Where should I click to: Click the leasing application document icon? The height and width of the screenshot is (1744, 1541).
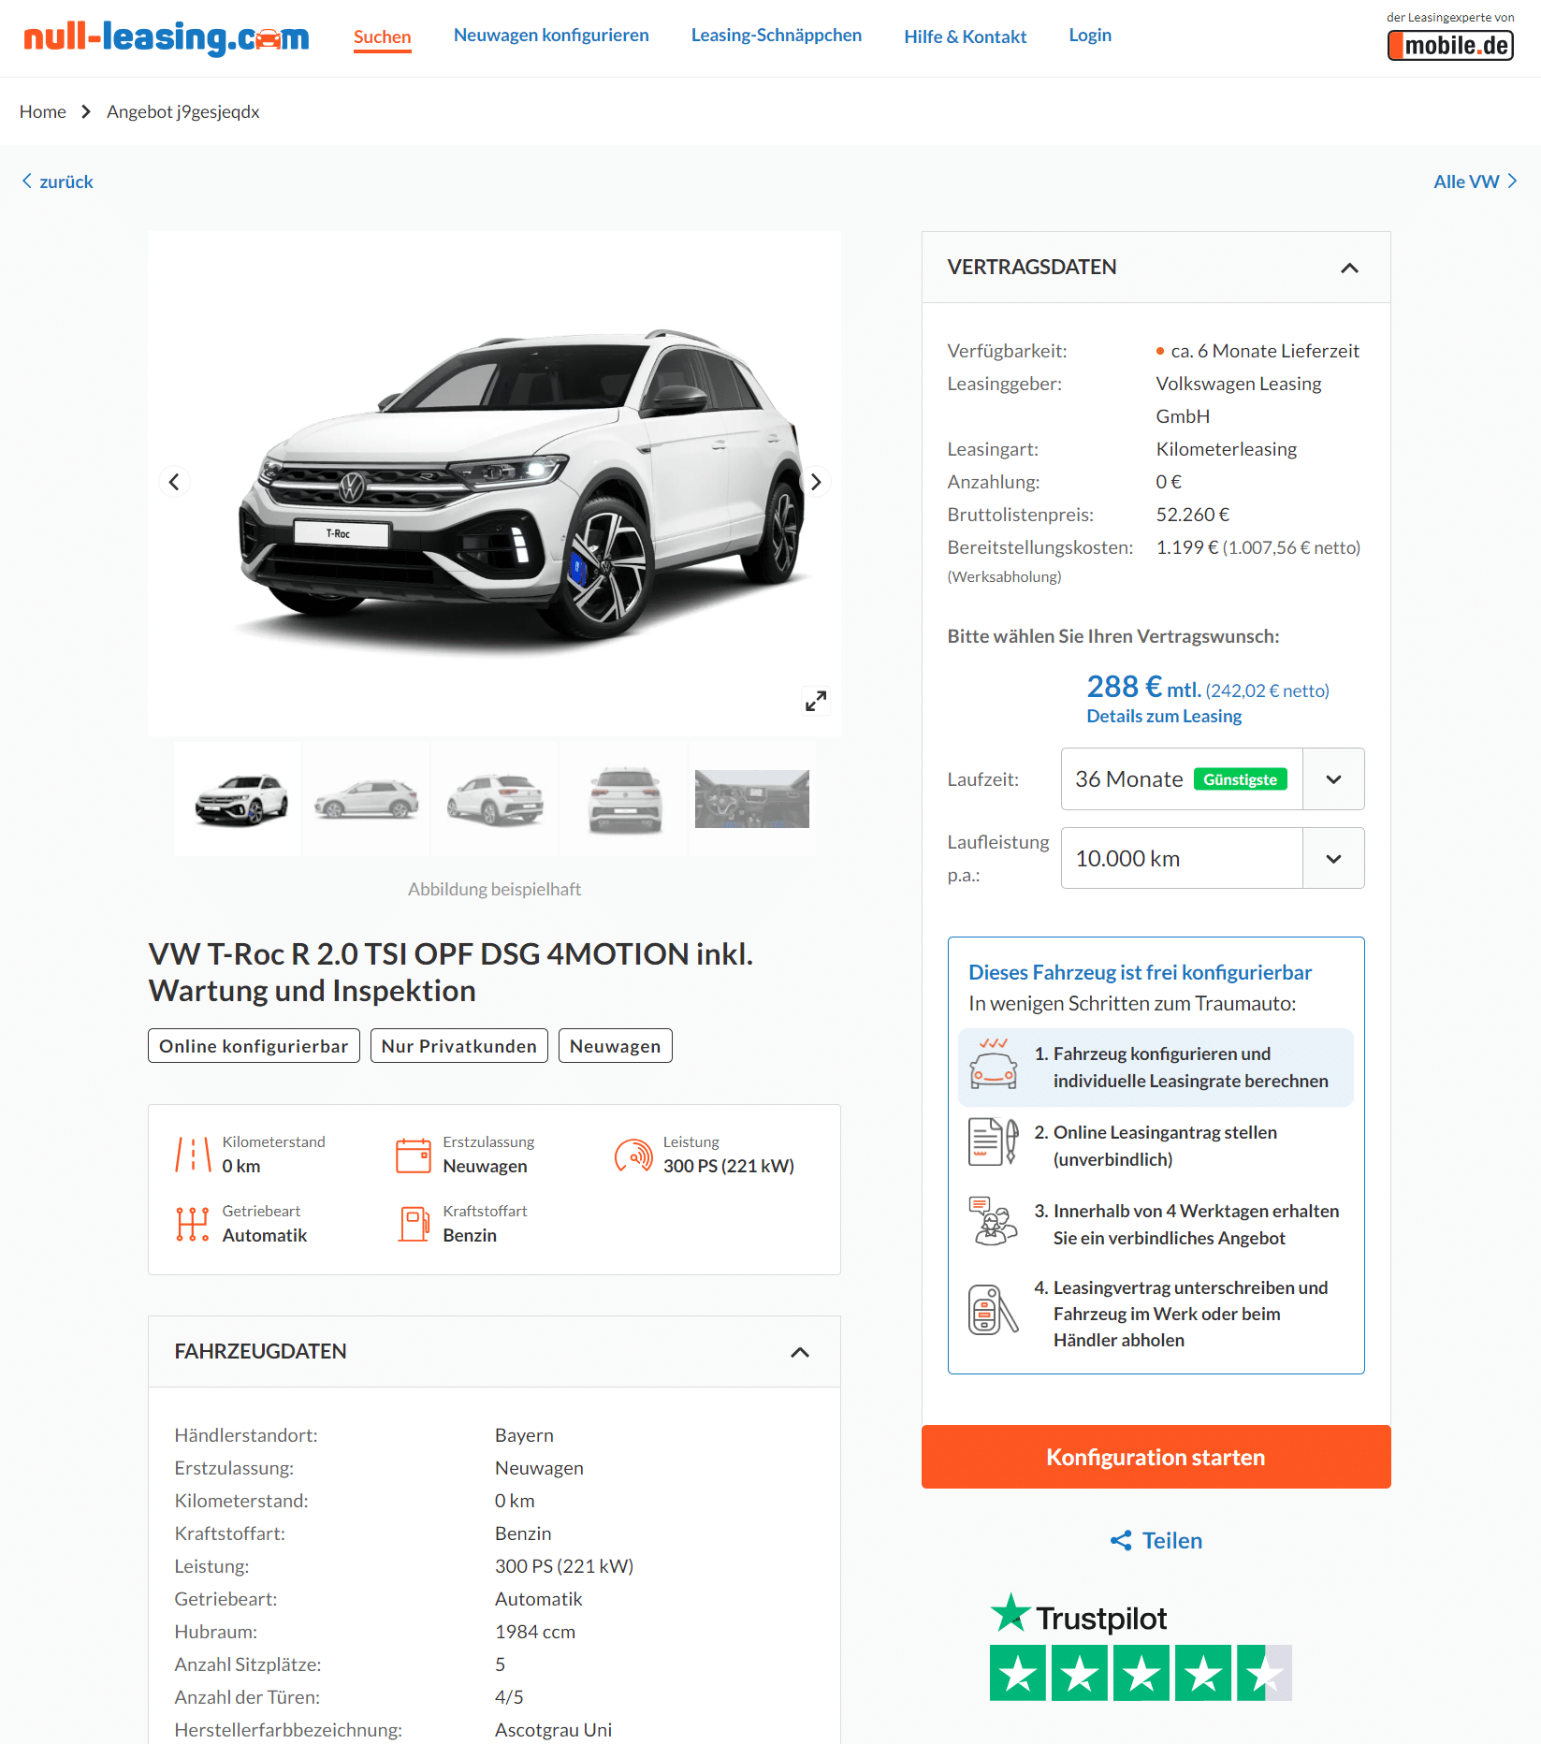tap(994, 1142)
